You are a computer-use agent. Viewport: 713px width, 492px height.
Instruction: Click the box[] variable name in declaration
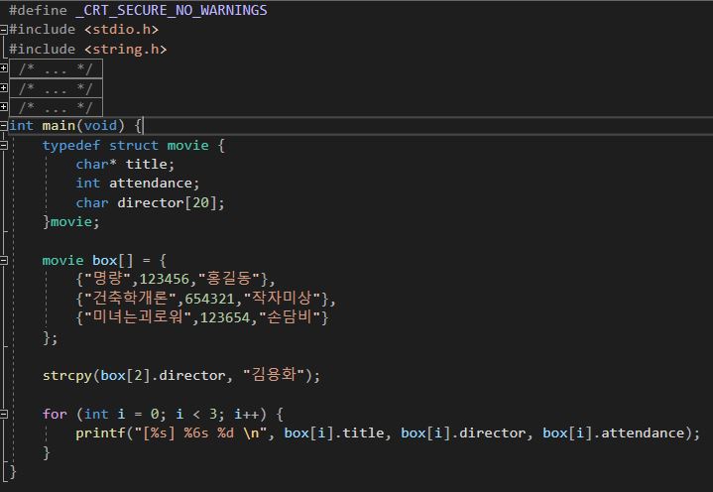tap(113, 261)
